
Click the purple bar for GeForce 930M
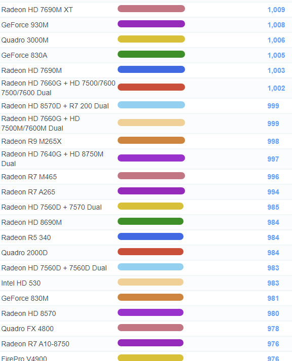151,24
